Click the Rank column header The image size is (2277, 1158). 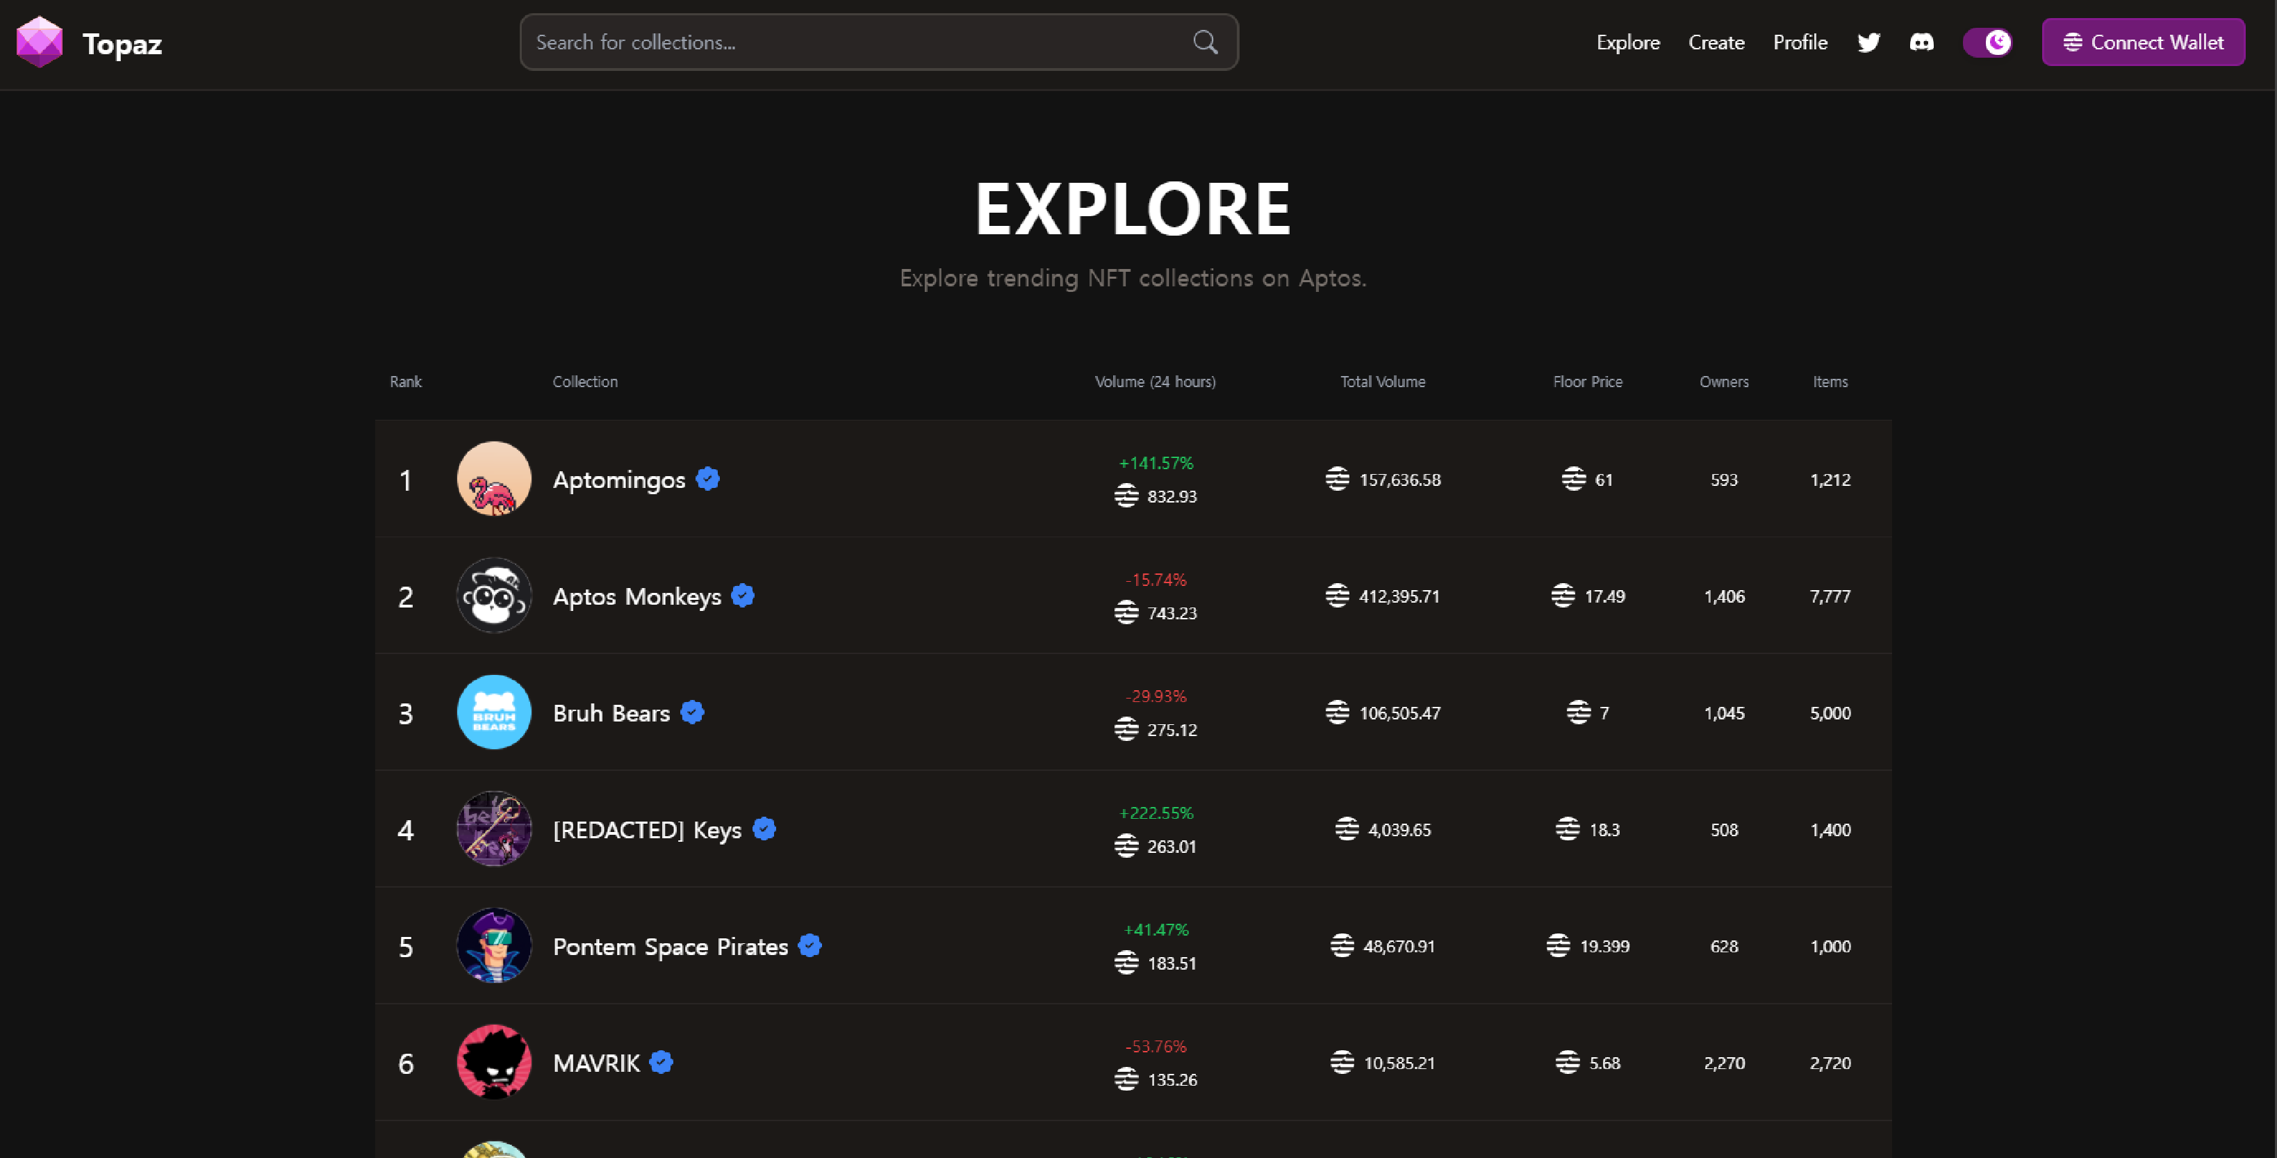coord(406,382)
